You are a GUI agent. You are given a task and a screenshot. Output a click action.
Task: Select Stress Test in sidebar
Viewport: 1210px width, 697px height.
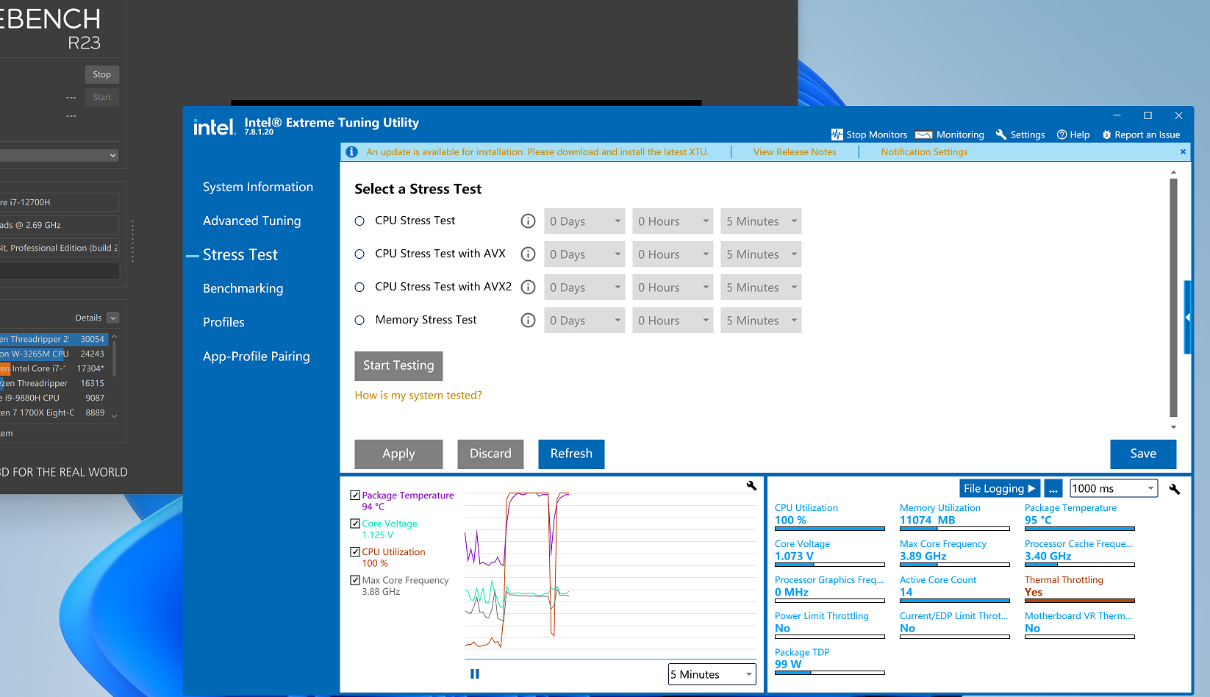(240, 254)
